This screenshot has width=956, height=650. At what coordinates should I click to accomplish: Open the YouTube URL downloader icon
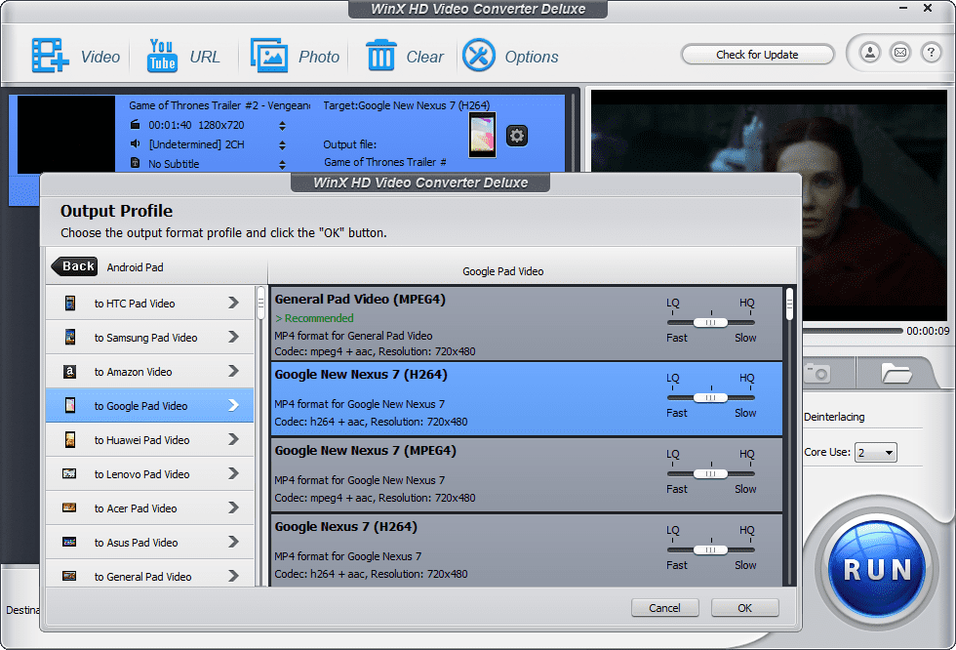click(x=162, y=56)
